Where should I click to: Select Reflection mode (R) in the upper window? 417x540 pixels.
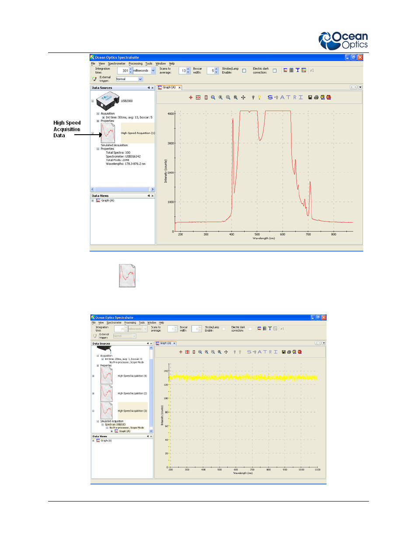pyautogui.click(x=295, y=98)
